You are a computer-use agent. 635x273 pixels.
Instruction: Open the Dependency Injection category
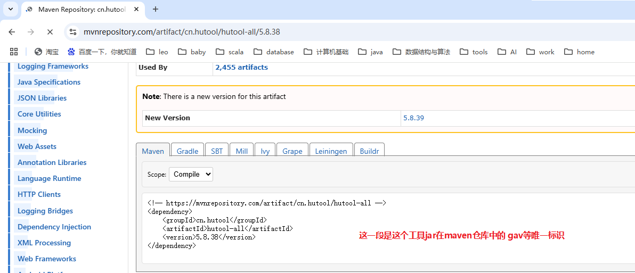[x=54, y=227]
